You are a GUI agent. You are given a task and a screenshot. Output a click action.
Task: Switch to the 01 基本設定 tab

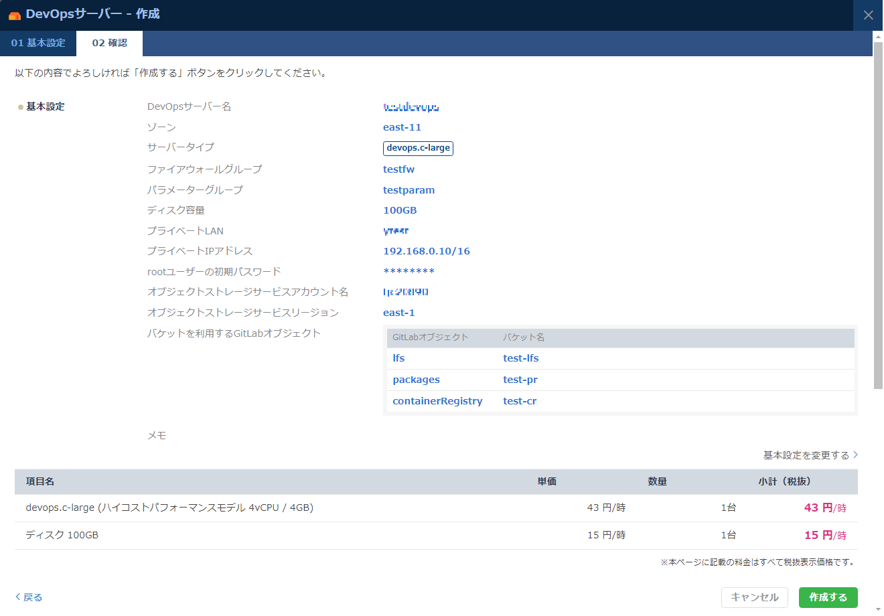38,42
